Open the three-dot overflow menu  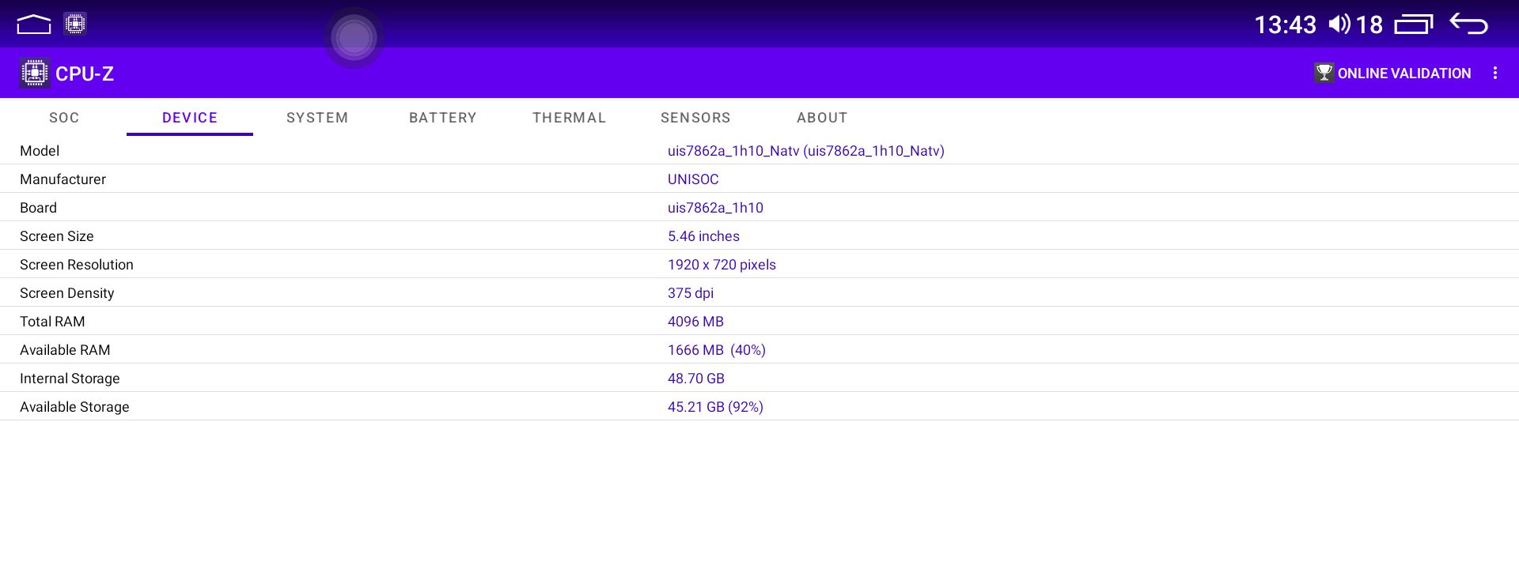1494,73
